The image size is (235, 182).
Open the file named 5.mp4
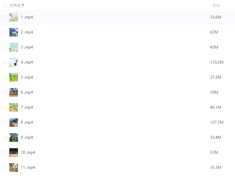click(x=27, y=77)
